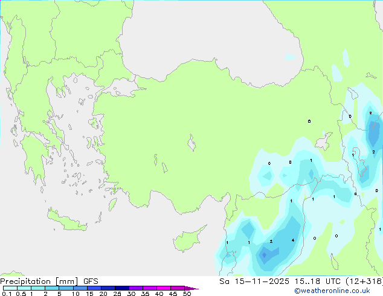
Task: Click the 0.1–0.5 mm legend color swatch
Action: click(10, 288)
